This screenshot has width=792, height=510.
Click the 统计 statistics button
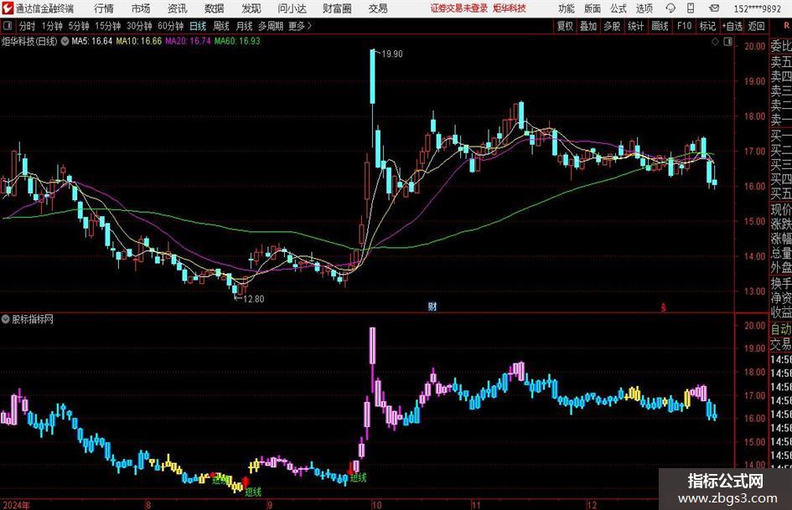(636, 26)
